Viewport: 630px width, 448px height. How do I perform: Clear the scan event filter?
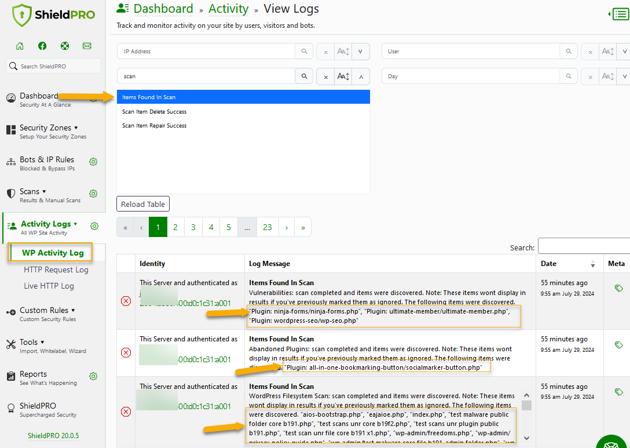(x=325, y=77)
